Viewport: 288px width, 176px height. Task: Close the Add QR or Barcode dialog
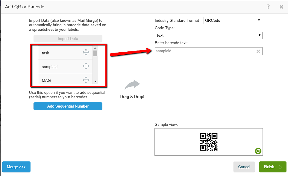(281, 7)
